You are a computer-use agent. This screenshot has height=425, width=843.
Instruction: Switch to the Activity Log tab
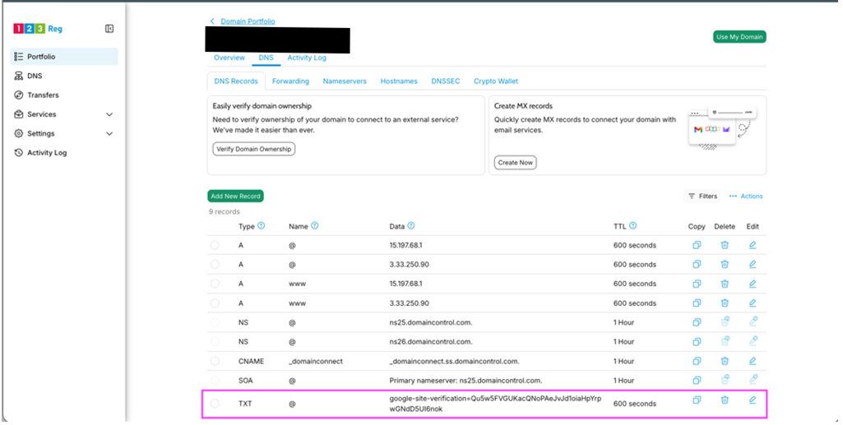point(307,58)
